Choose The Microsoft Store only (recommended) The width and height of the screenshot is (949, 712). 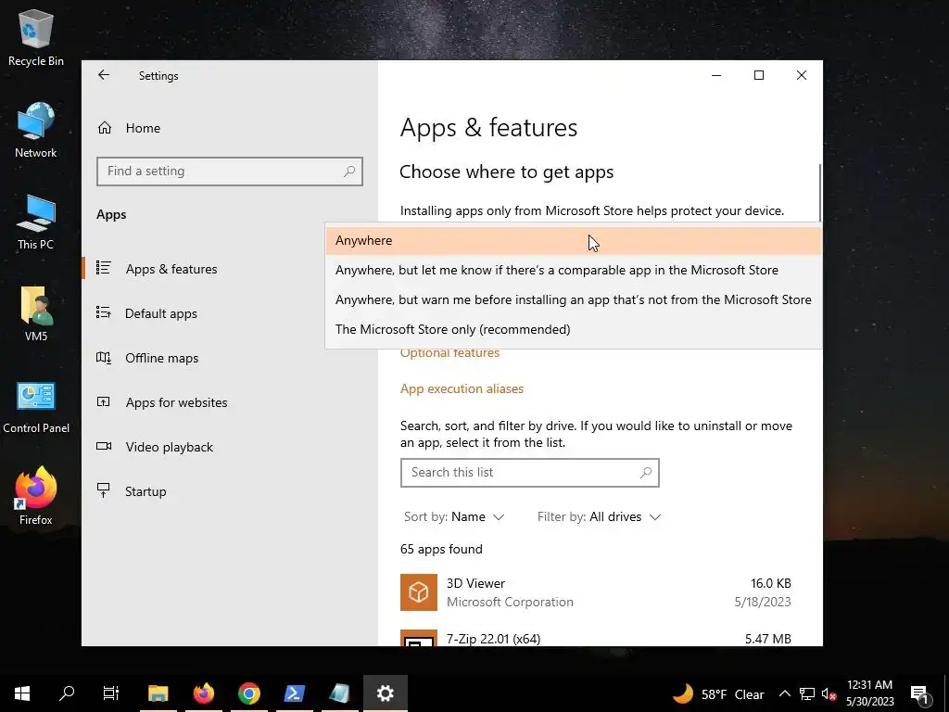tap(573, 329)
